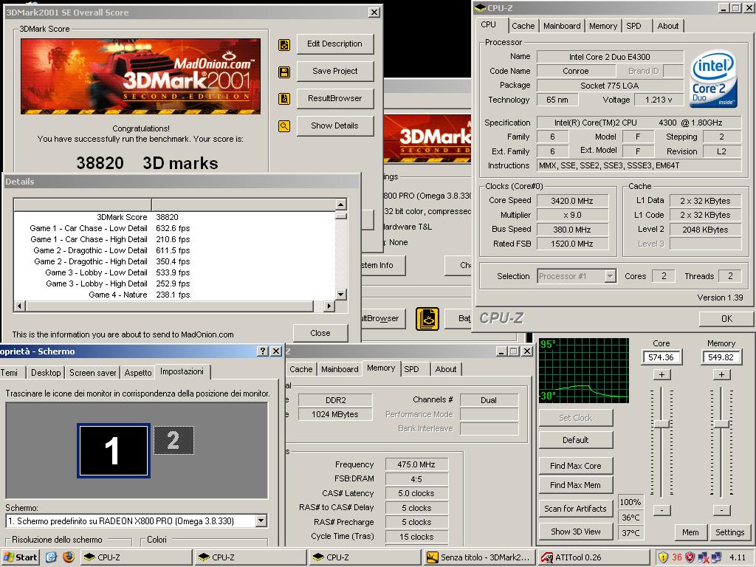The height and width of the screenshot is (567, 756).
Task: Click the Mem button in ATITool
Action: (690, 532)
